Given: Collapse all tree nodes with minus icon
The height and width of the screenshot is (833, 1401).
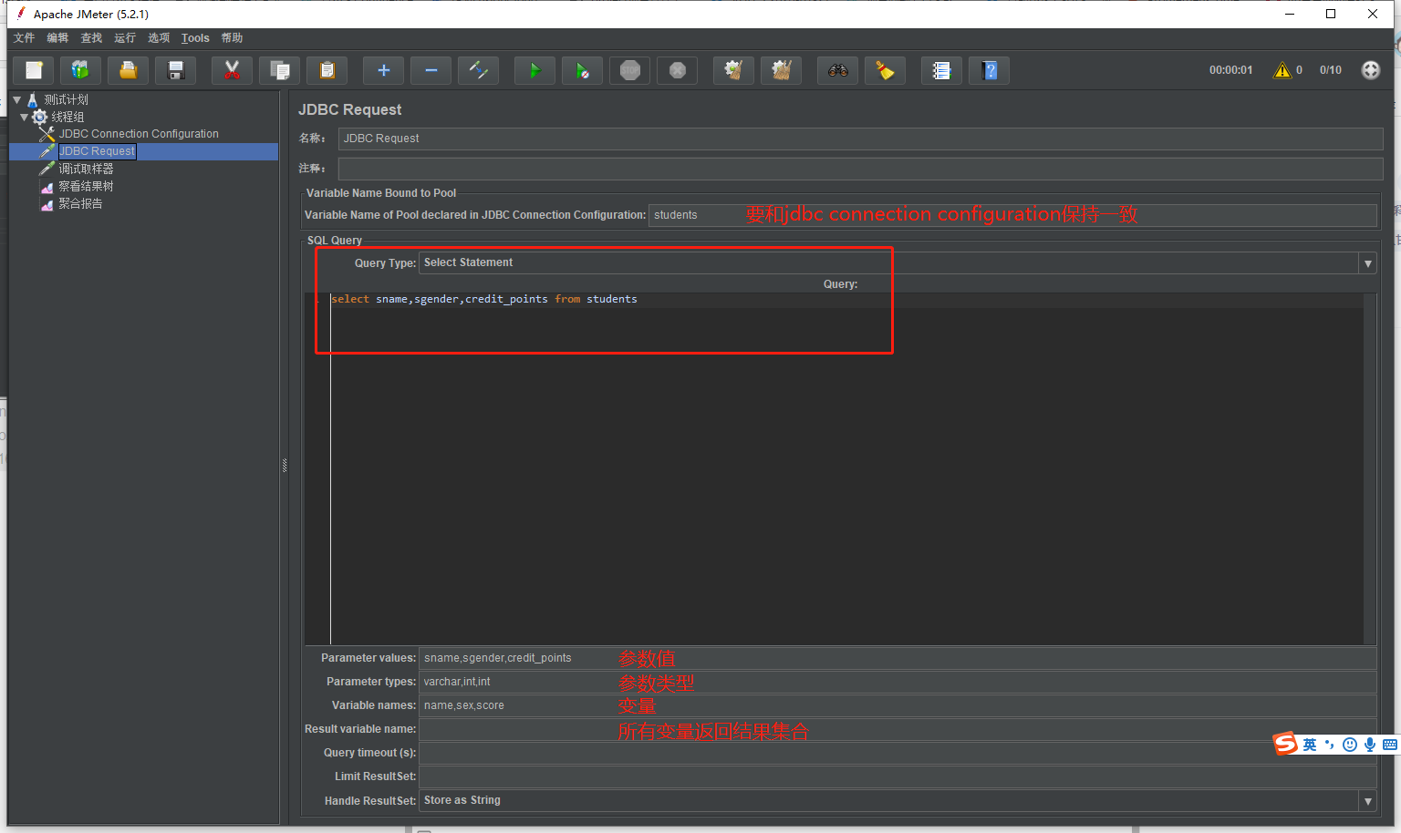Looking at the screenshot, I should (431, 70).
